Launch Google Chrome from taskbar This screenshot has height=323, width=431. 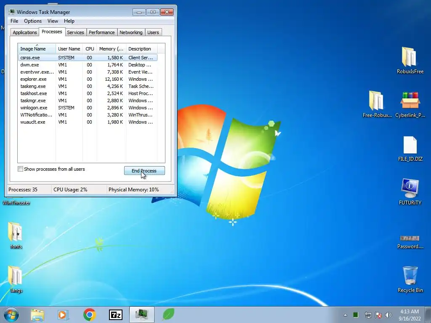[x=89, y=315]
